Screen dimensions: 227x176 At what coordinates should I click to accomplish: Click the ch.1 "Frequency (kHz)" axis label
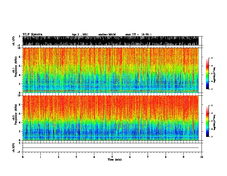(16, 67)
